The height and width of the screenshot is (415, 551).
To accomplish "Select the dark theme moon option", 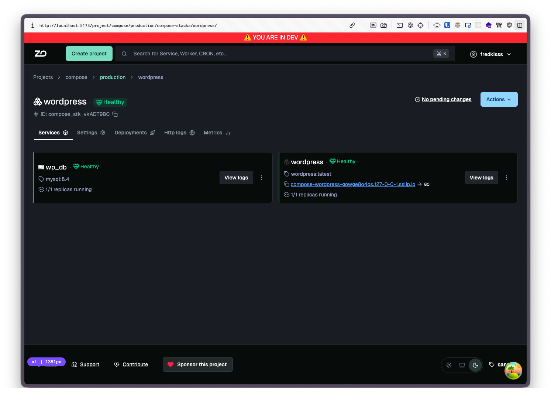I will point(475,365).
